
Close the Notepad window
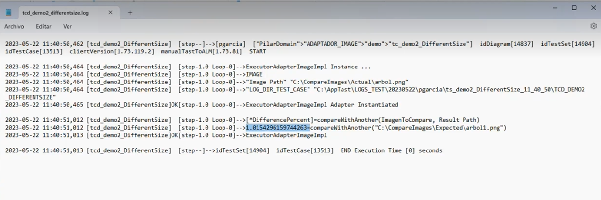click(x=593, y=8)
